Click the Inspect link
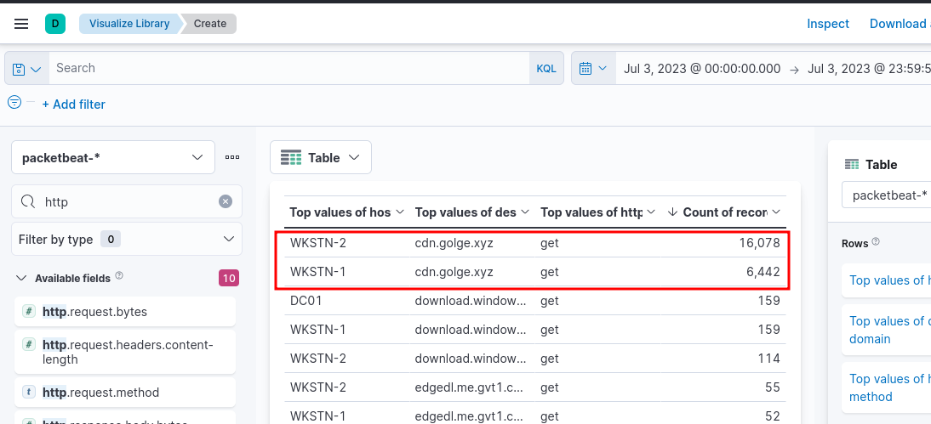Screen dimensions: 931x424 tap(827, 24)
